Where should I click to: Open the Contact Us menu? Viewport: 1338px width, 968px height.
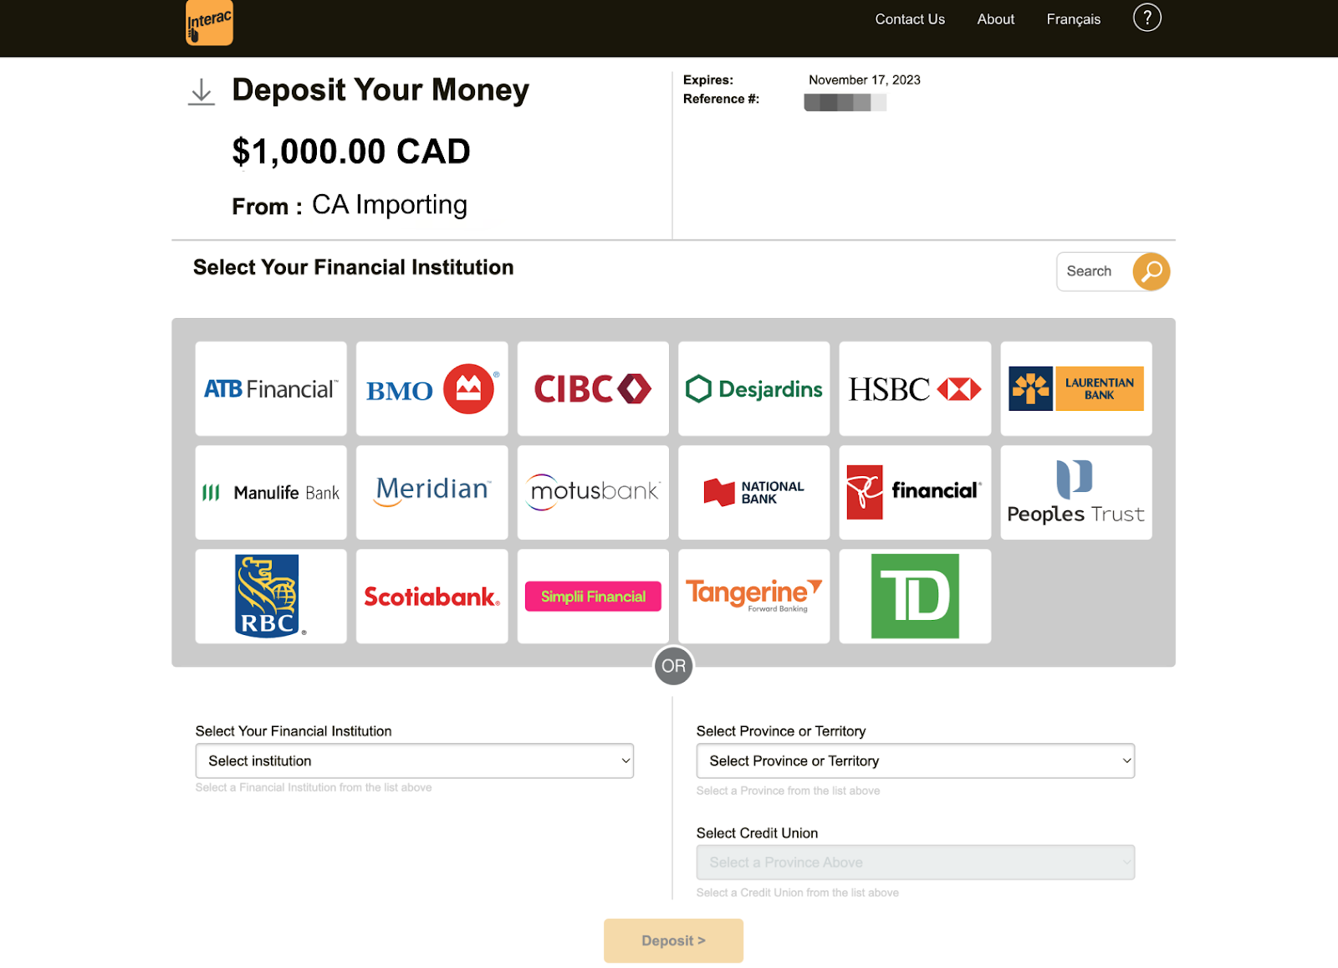909,18
